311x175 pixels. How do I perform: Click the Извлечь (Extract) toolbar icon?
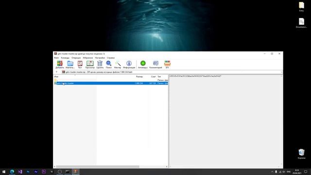click(x=70, y=65)
